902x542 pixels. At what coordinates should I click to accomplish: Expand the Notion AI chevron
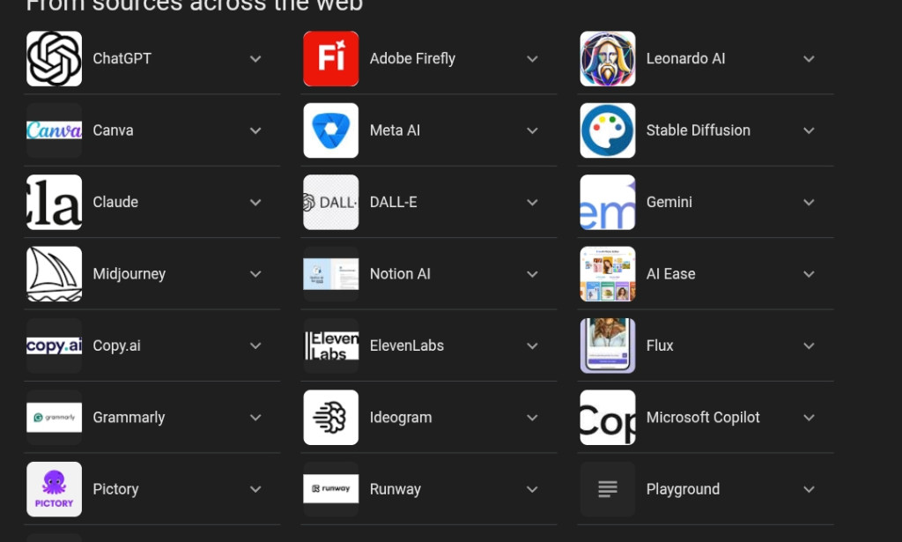point(532,274)
